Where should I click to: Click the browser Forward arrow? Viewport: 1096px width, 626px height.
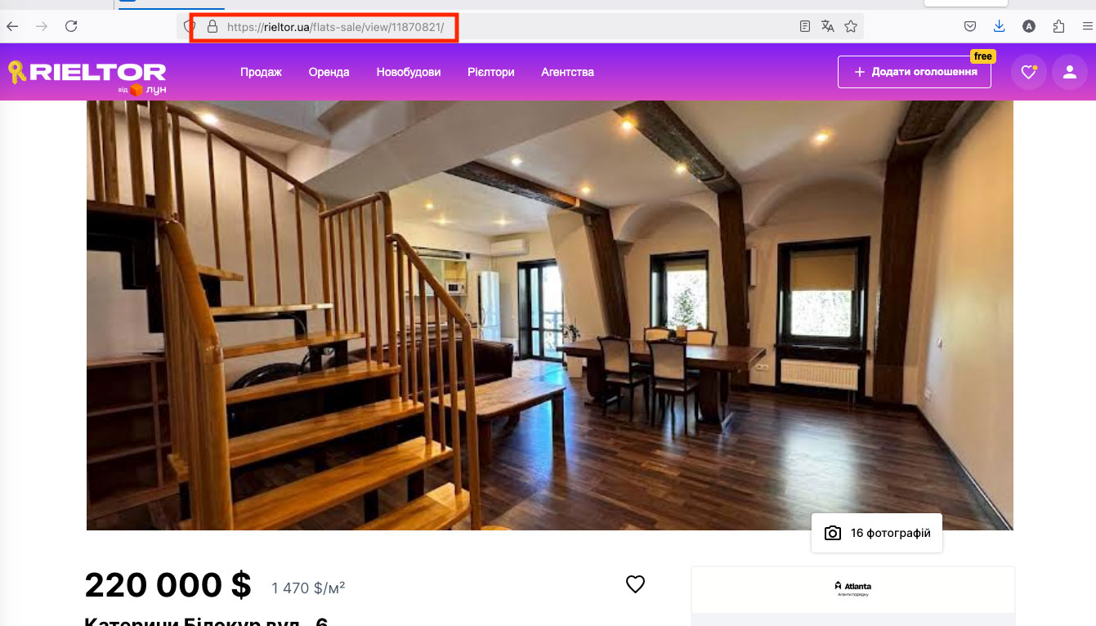pyautogui.click(x=42, y=26)
